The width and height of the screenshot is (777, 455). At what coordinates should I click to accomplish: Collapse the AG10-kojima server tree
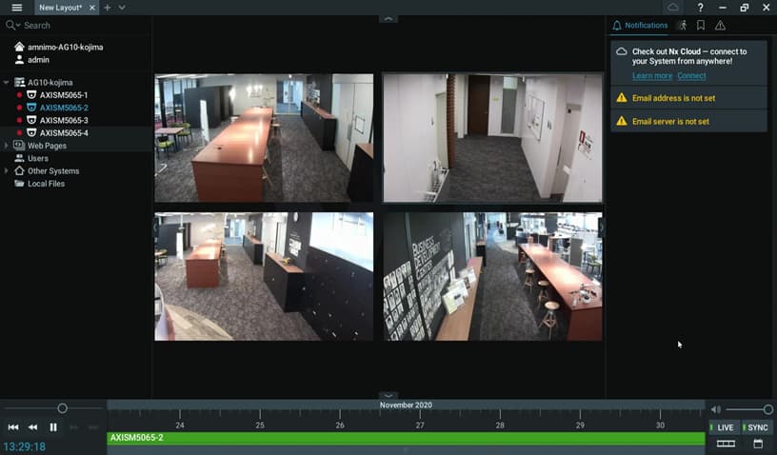pyautogui.click(x=7, y=83)
